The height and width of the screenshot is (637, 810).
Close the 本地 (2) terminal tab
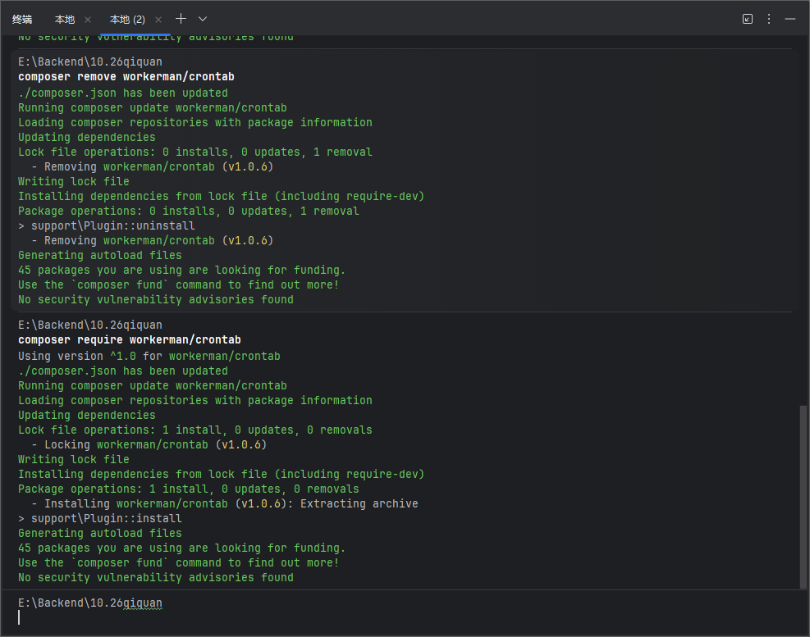click(158, 20)
